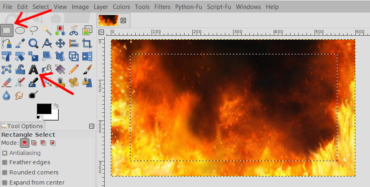Select the Airbrush tool

pyautogui.click(x=20, y=82)
